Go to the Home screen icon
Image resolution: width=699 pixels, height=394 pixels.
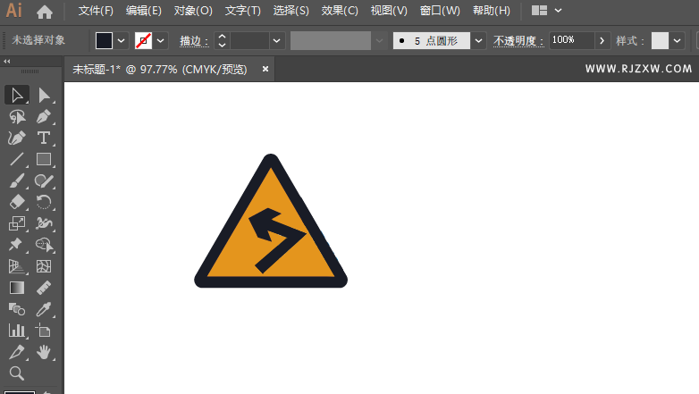45,11
